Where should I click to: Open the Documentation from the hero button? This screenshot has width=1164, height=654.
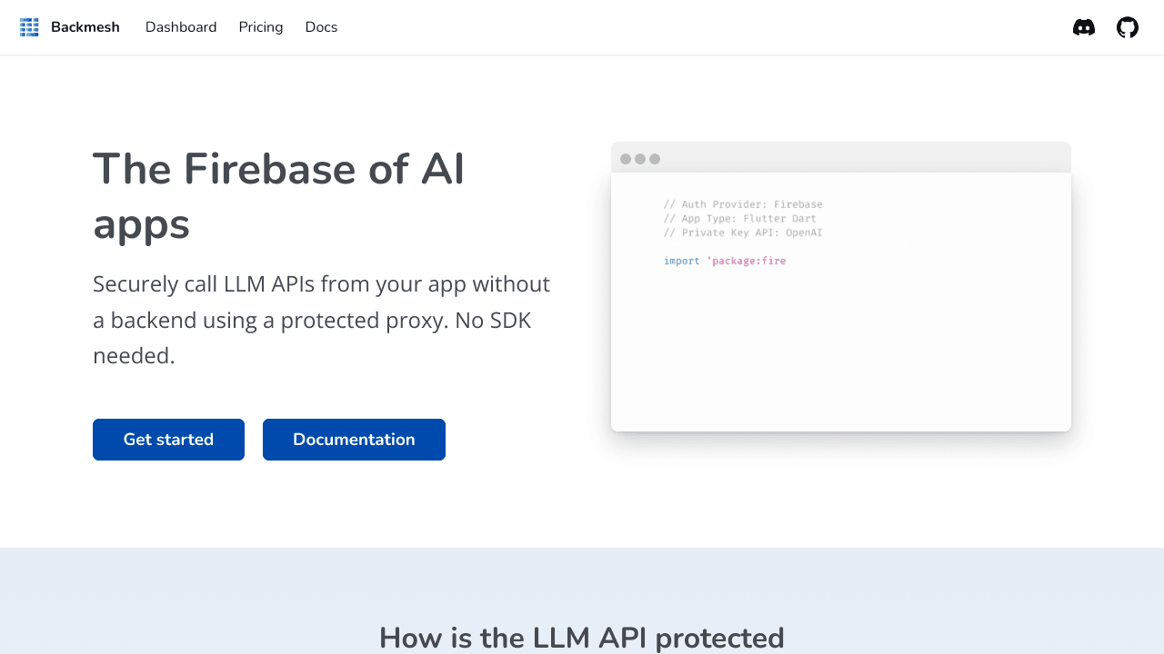pyautogui.click(x=354, y=439)
